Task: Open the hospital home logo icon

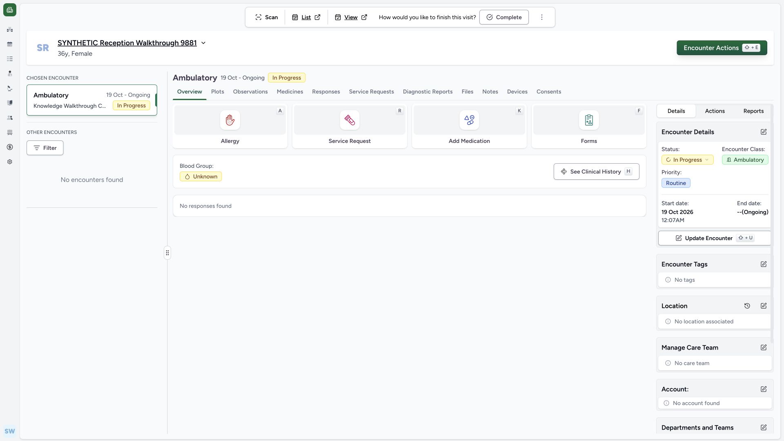Action: [10, 10]
